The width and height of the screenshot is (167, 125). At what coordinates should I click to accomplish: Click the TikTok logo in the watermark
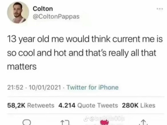point(85,119)
